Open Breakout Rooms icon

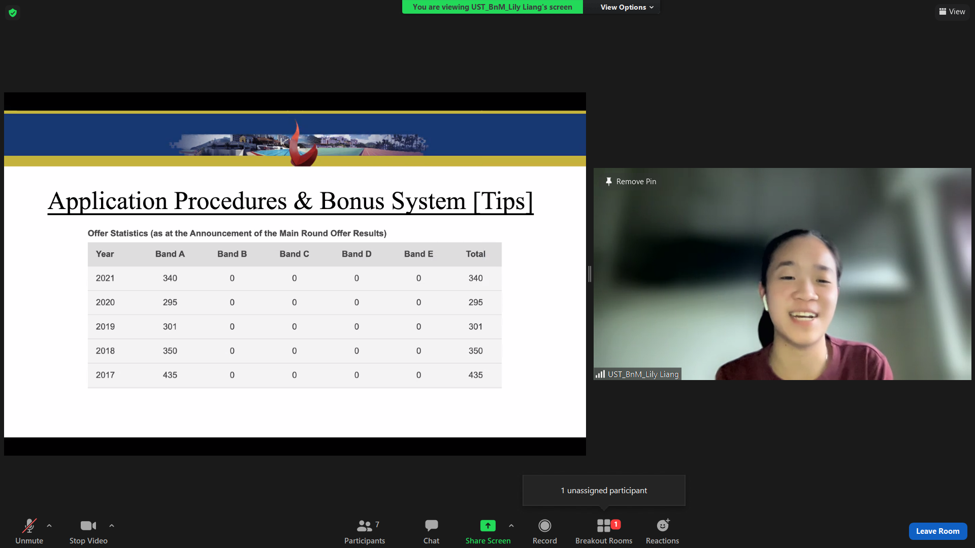tap(603, 526)
